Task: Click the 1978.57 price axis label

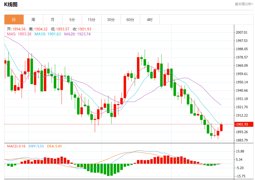Action: [242, 57]
